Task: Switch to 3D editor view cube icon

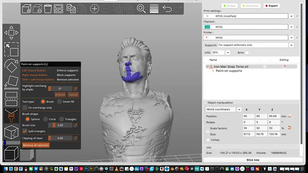Action: pyautogui.click(x=11, y=153)
